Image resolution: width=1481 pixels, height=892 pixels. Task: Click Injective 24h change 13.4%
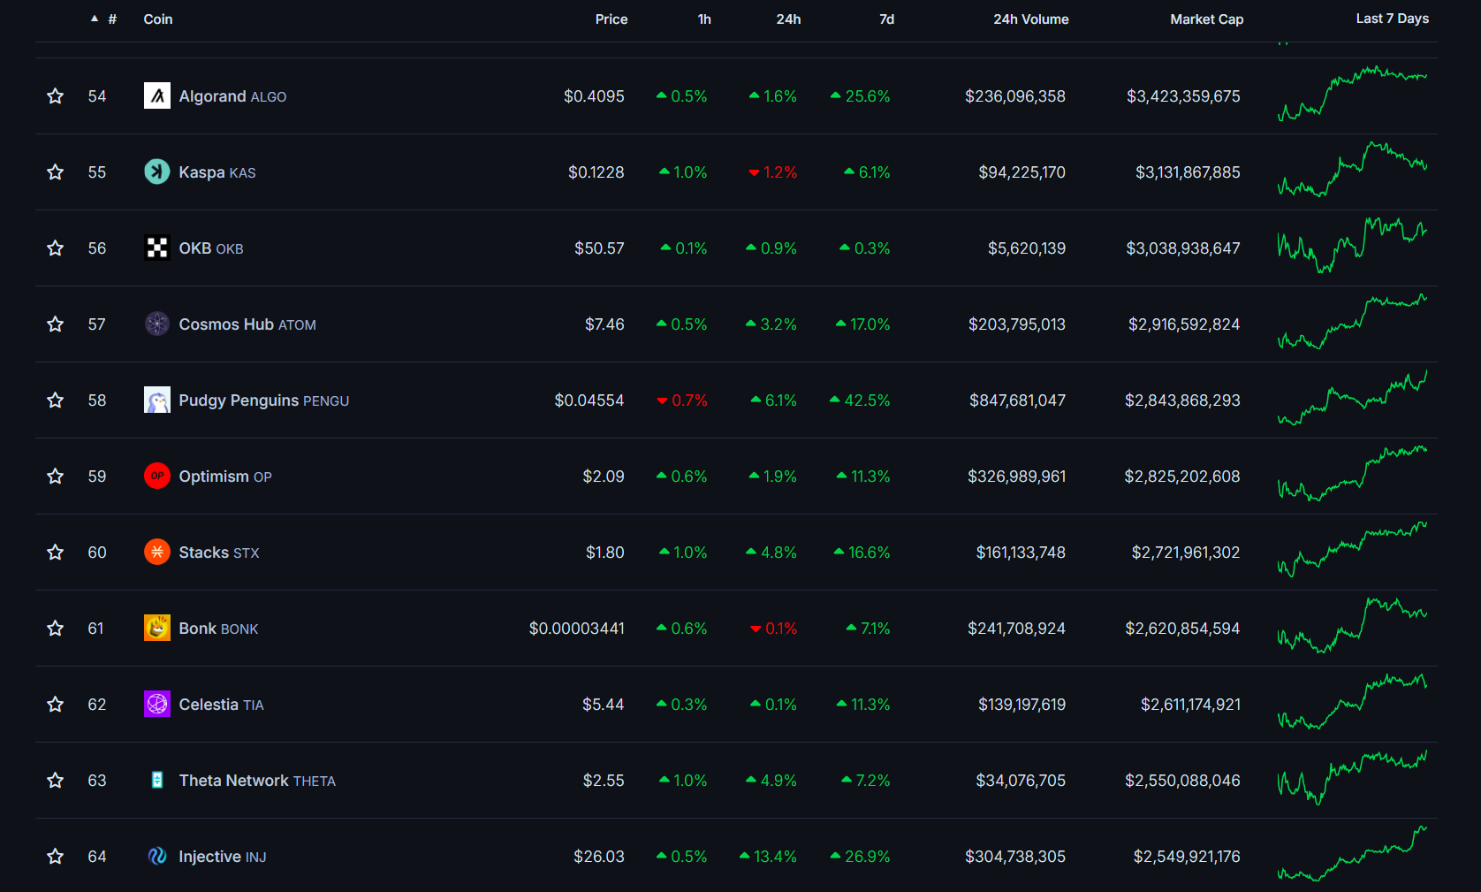click(x=768, y=857)
